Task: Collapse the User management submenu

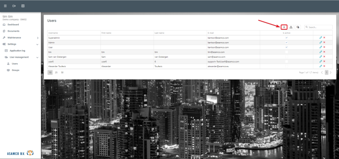Action: [37, 57]
